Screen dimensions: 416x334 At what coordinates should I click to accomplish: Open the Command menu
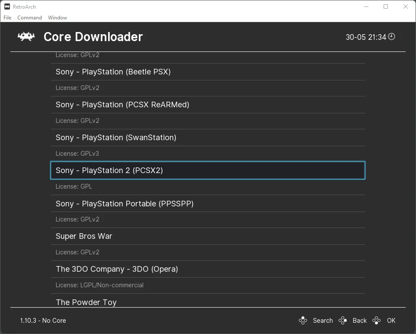point(29,18)
